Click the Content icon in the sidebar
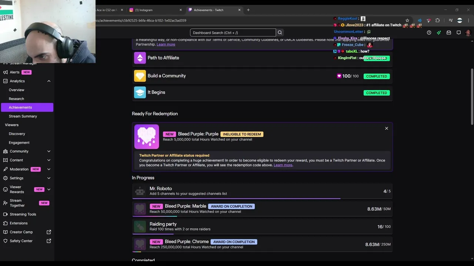Viewport: 474px width, 266px height. click(5, 160)
